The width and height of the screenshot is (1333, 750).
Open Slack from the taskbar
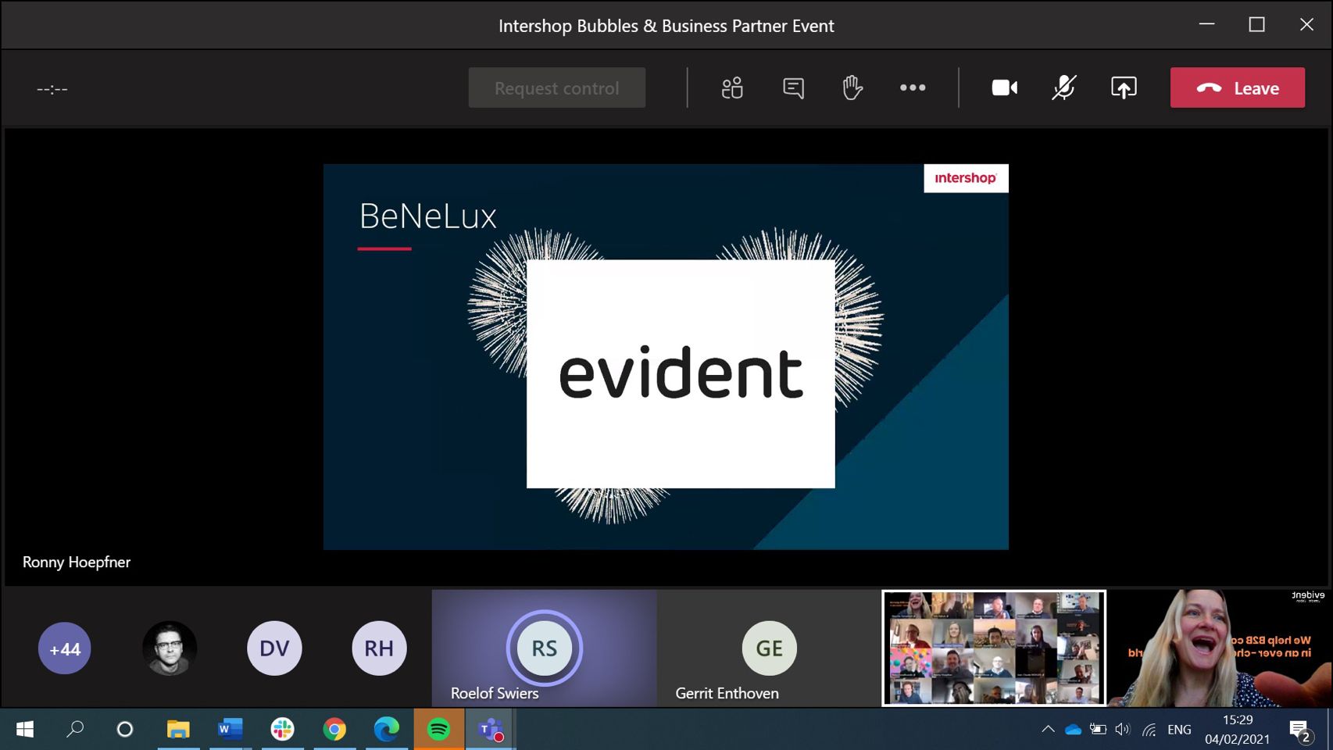coord(282,730)
